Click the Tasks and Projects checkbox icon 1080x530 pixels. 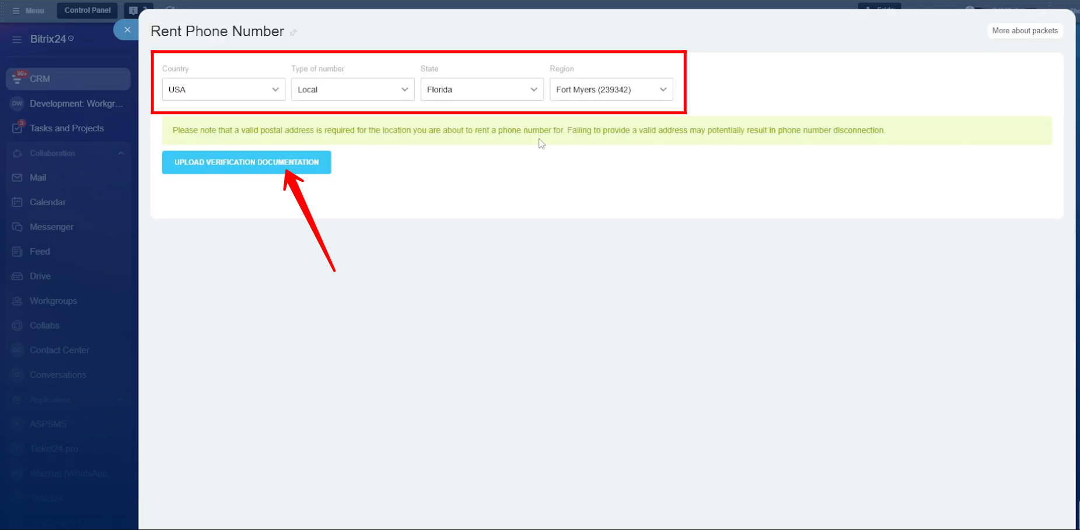coord(17,128)
